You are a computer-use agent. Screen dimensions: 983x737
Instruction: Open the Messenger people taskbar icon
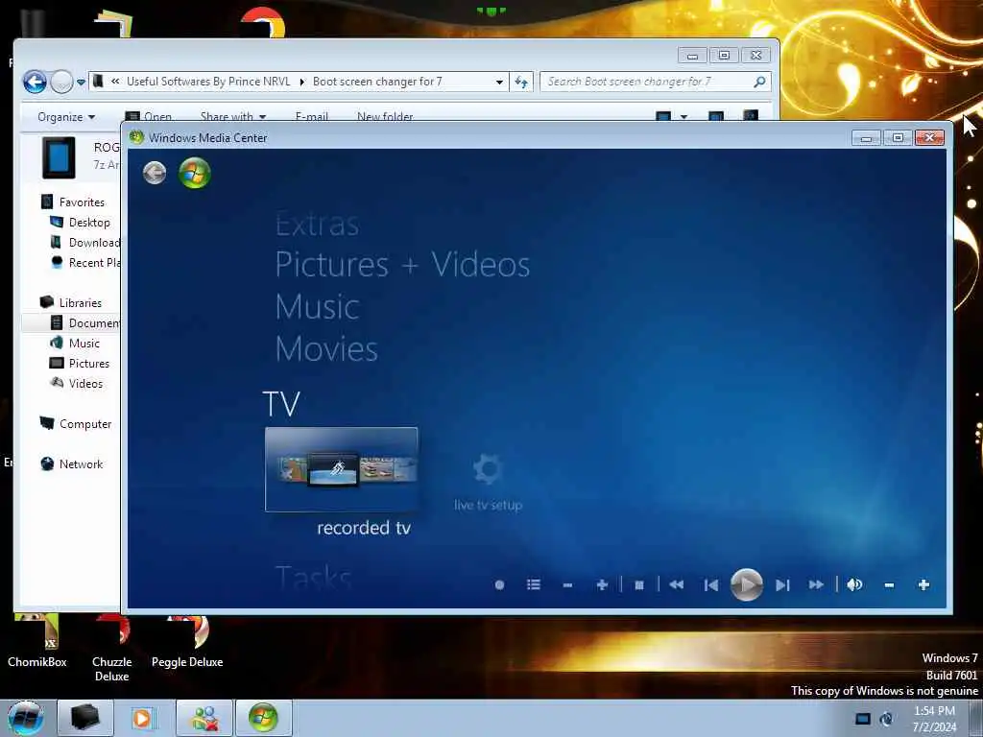[204, 718]
